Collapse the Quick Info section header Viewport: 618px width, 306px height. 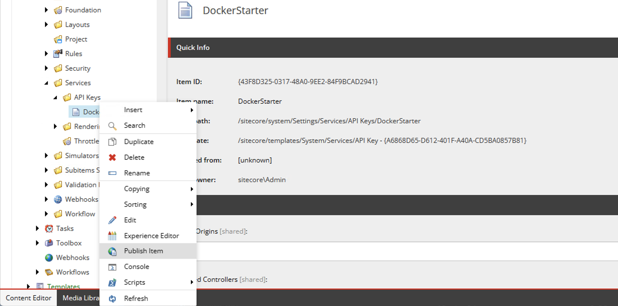coord(393,48)
